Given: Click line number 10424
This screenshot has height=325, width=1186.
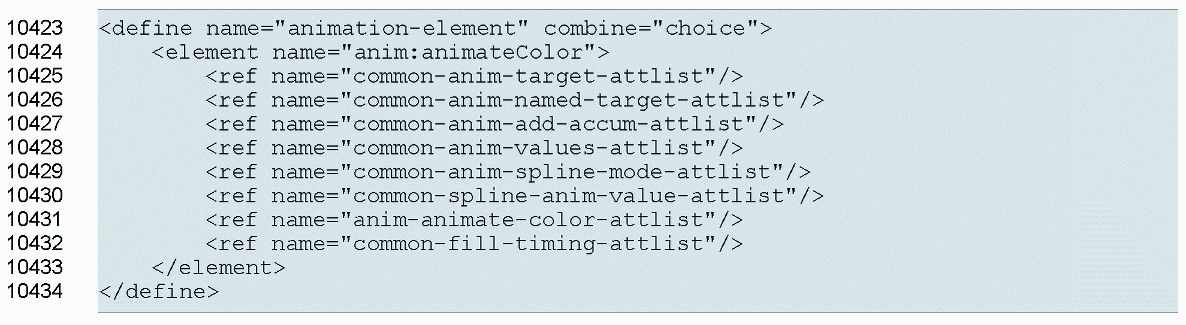Looking at the screenshot, I should tap(34, 52).
